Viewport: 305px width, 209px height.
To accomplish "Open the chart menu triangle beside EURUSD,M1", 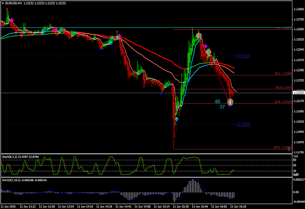I will click(x=3, y=3).
